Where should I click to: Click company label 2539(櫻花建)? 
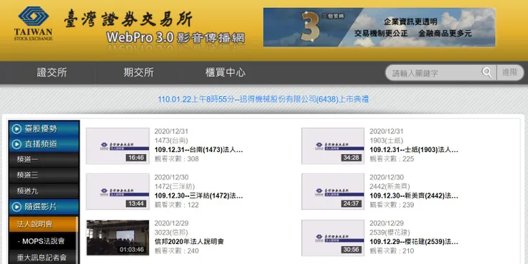tap(390, 233)
